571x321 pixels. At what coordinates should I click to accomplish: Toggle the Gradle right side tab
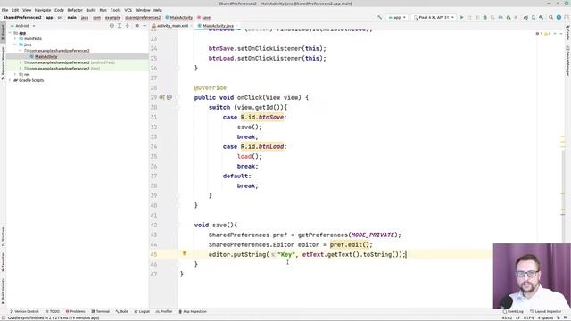567,33
